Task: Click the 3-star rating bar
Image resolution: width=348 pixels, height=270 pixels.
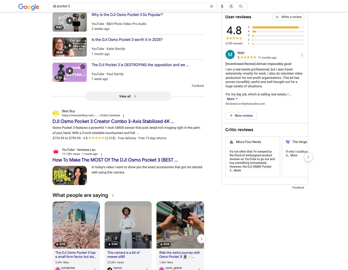Action: (278, 36)
